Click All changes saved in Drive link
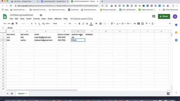Screen dimensions: 180x101 [x=82, y=19]
